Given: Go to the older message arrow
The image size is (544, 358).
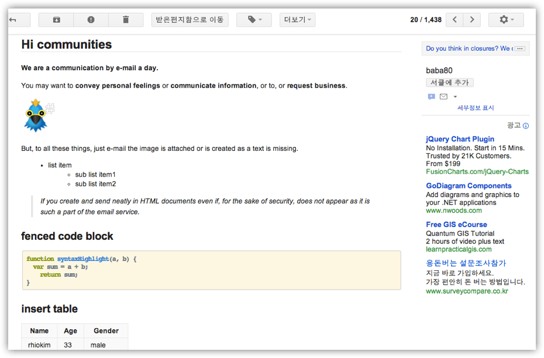Looking at the screenshot, I should click(x=472, y=20).
